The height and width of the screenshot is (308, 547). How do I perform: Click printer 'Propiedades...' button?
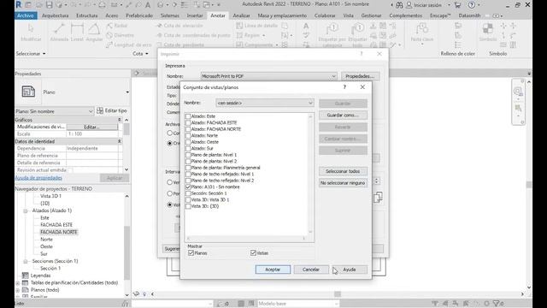361,76
